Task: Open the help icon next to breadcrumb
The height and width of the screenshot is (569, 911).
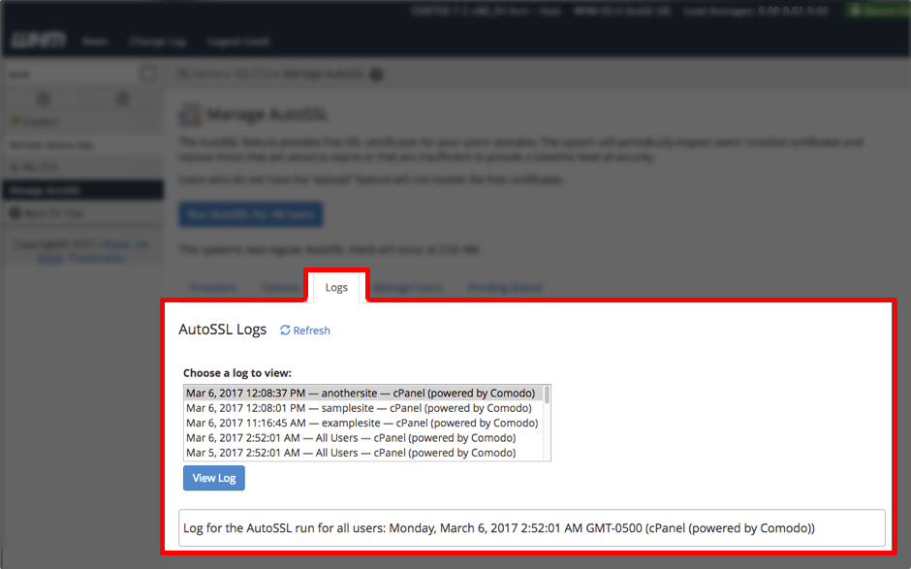Action: 376,75
